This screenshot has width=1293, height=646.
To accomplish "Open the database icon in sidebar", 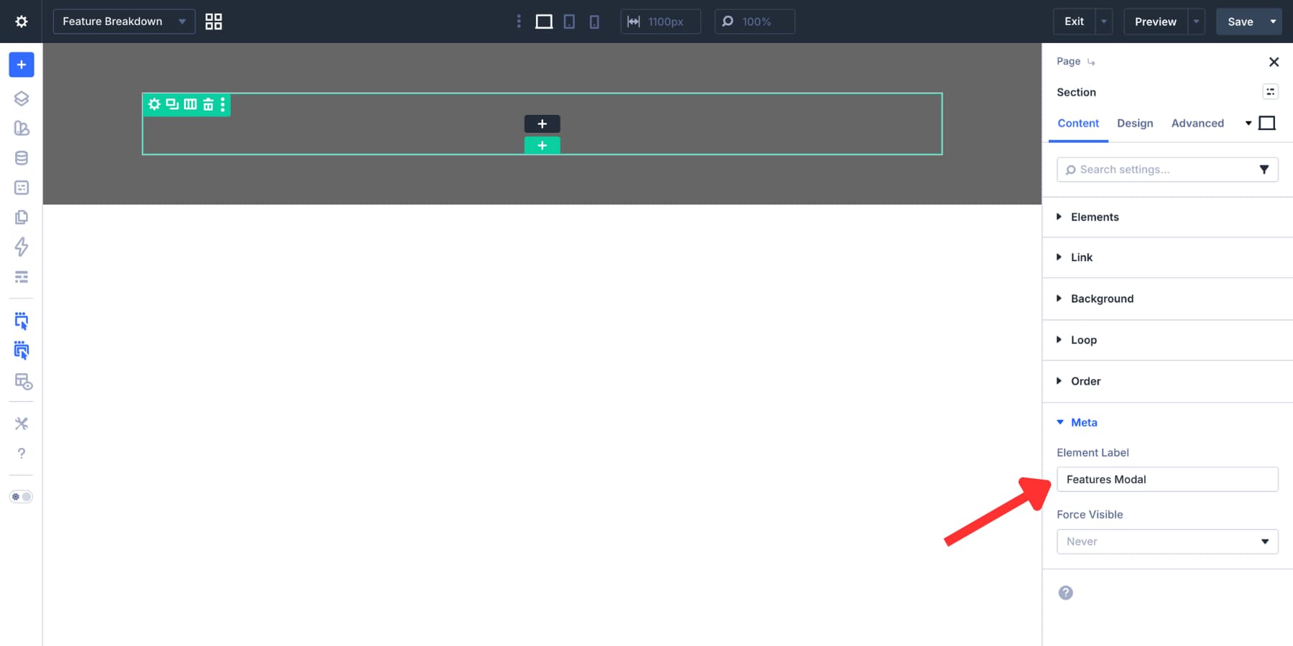I will pyautogui.click(x=22, y=158).
